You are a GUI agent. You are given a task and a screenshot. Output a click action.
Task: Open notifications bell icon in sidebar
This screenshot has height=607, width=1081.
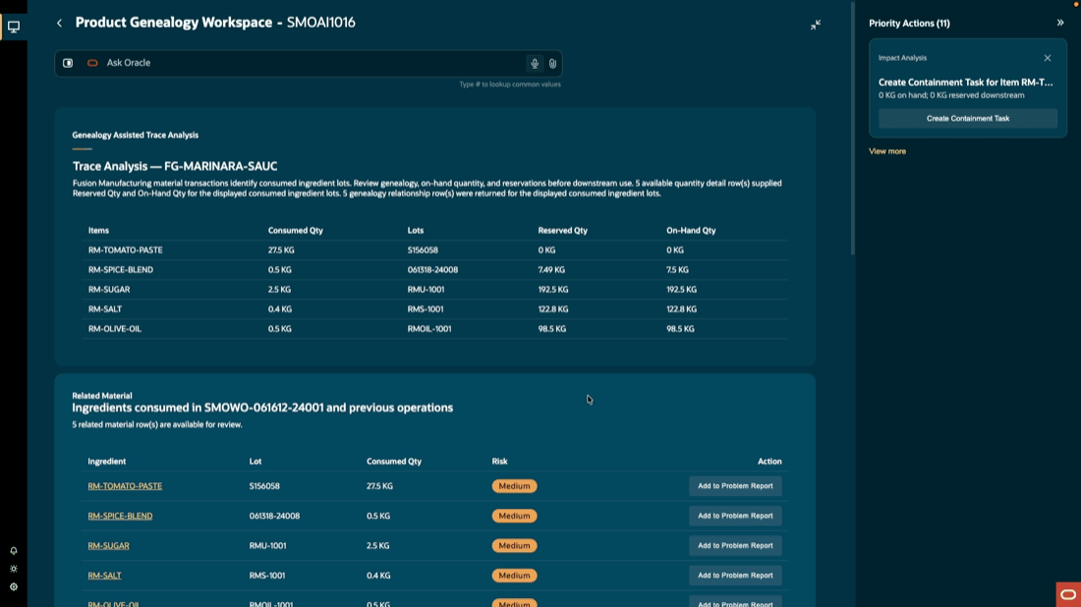click(14, 550)
